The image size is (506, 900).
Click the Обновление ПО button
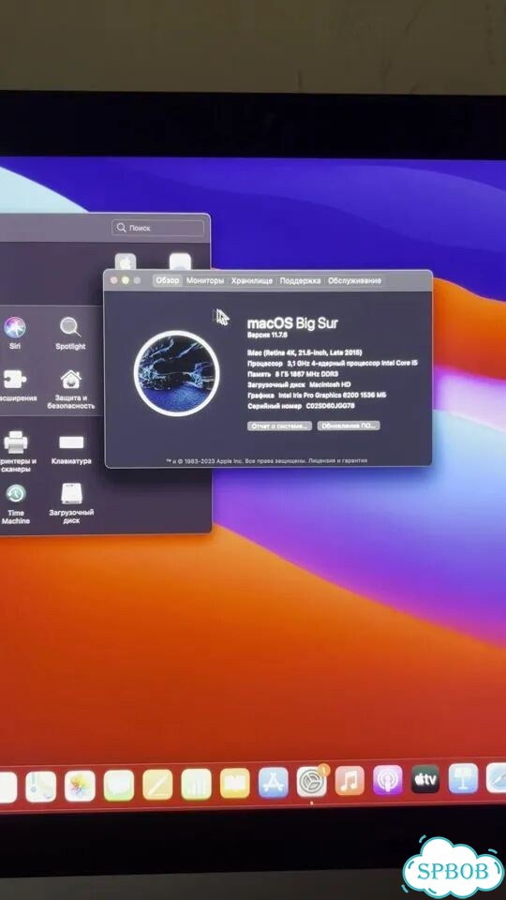click(349, 426)
